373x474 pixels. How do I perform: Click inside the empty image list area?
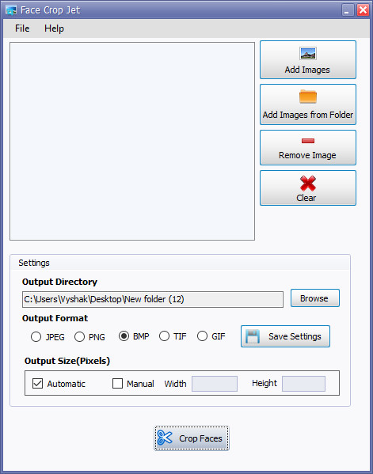click(132, 141)
